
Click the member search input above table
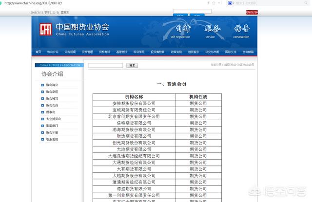(x=105, y=65)
